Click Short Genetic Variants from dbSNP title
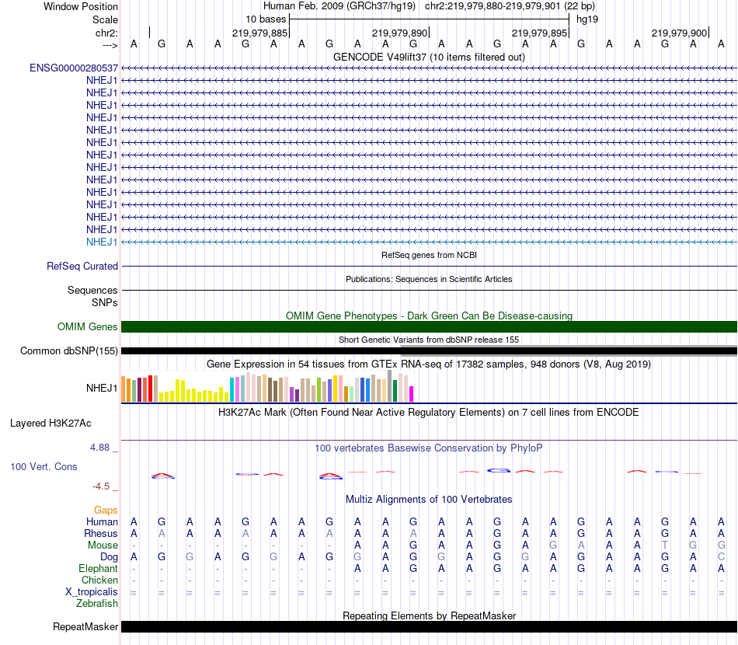This screenshot has height=645, width=738. (429, 340)
